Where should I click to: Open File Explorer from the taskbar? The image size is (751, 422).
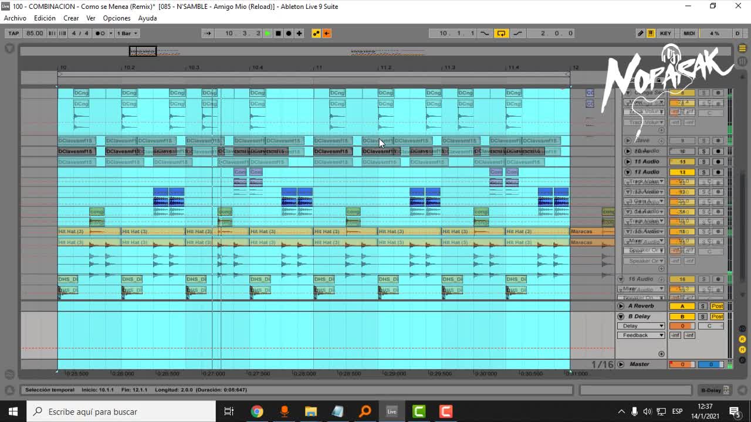click(x=311, y=411)
